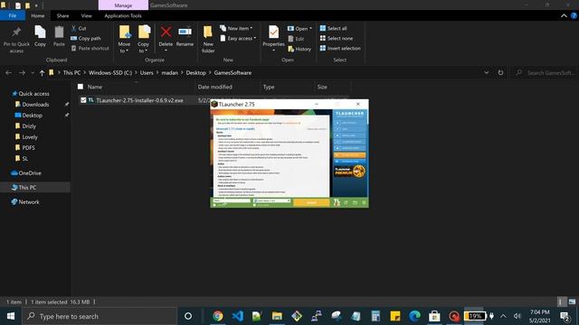579x325 pixels.
Task: Open Microsoft Edge from taskbar
Action: pyautogui.click(x=414, y=316)
